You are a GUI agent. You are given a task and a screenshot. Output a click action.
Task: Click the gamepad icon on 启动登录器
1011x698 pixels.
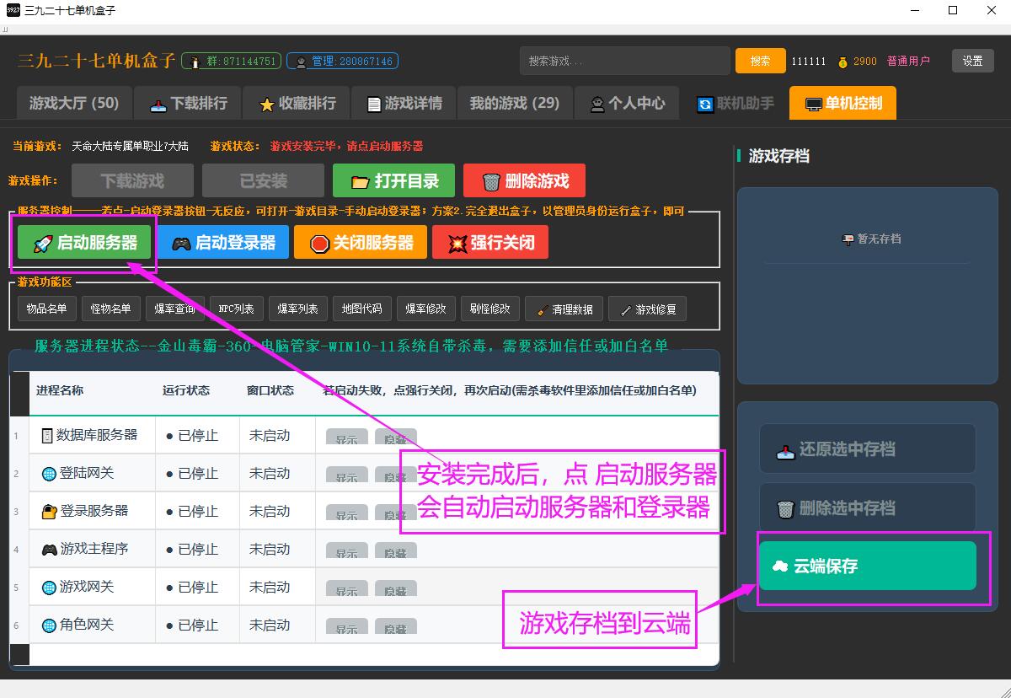click(x=181, y=244)
